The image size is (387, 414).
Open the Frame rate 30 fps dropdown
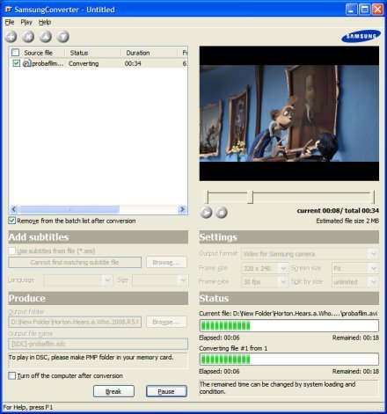click(283, 282)
